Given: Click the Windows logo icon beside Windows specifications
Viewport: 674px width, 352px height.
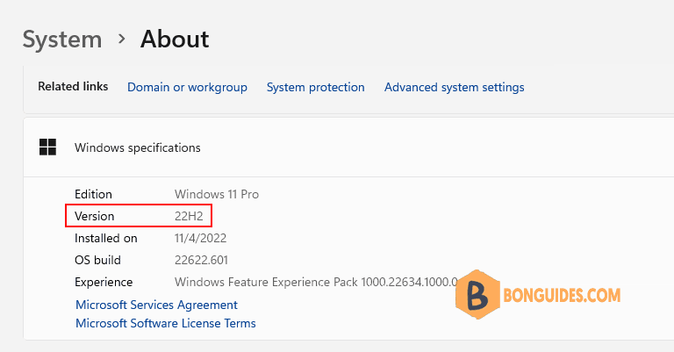Looking at the screenshot, I should point(47,147).
